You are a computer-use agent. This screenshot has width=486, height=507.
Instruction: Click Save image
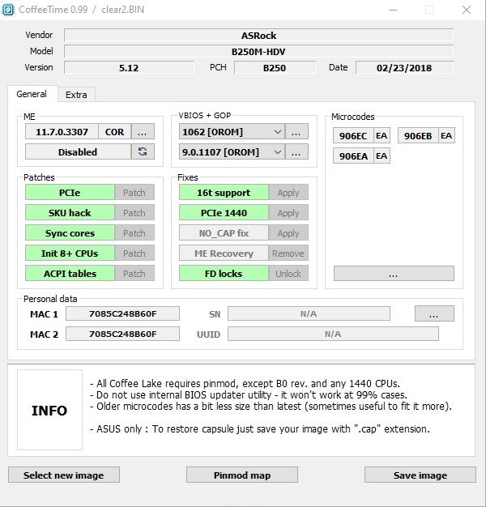pos(420,475)
